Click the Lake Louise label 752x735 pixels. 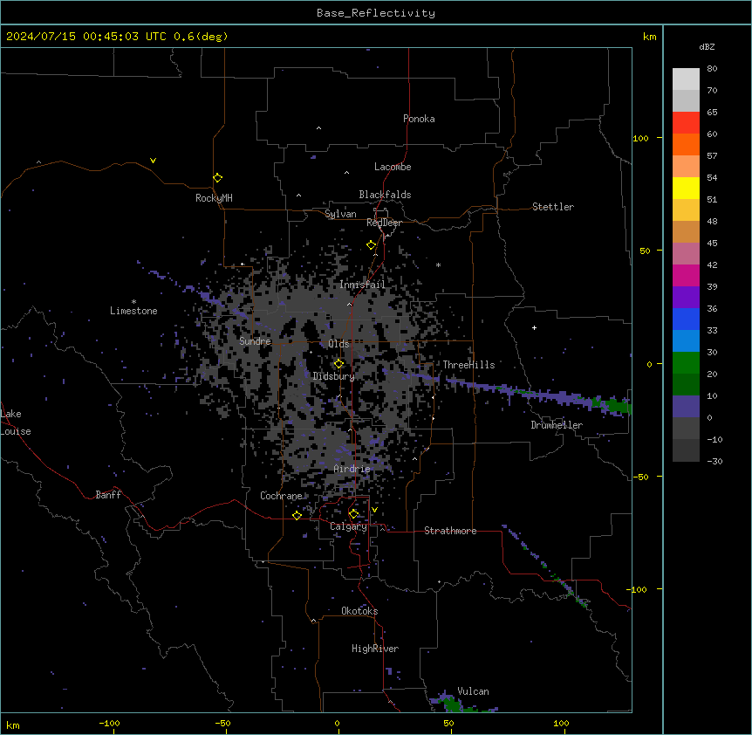[x=16, y=422]
